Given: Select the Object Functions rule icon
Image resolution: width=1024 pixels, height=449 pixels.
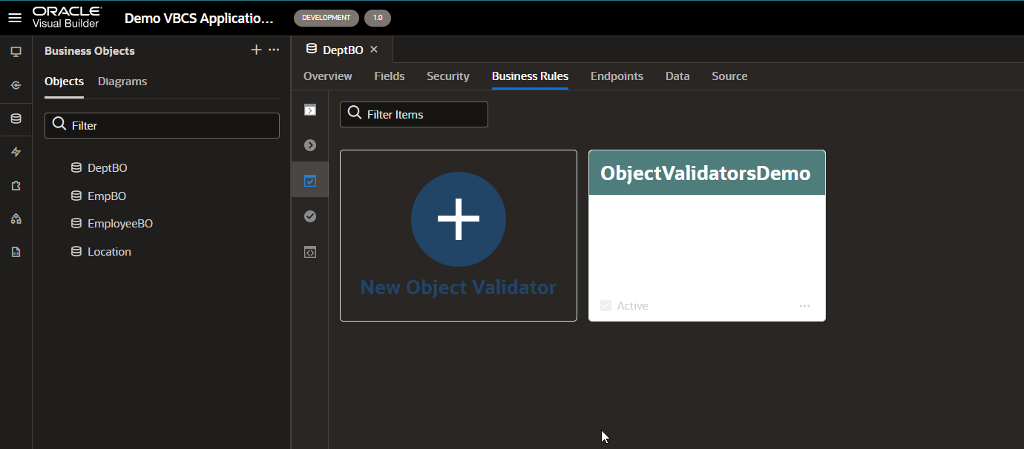Looking at the screenshot, I should 310,110.
